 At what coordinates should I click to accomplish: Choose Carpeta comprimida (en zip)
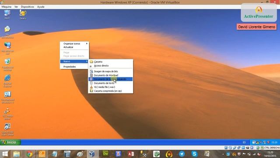pos(111,91)
